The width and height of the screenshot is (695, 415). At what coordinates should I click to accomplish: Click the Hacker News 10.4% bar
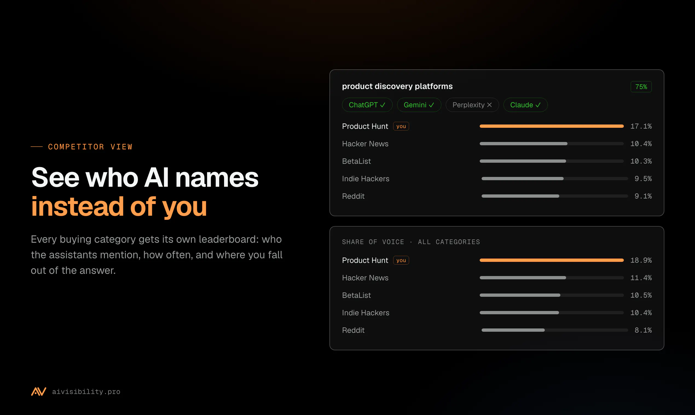552,144
